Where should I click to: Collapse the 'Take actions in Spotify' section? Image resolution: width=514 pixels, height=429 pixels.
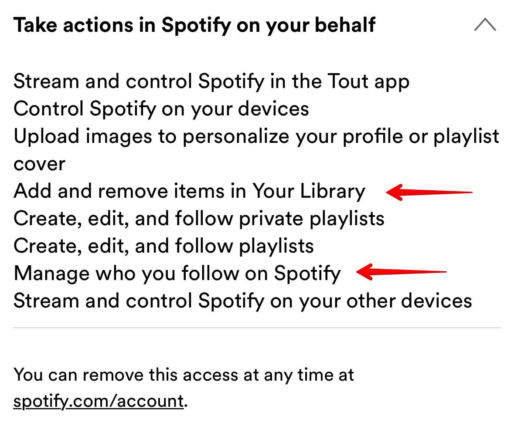484,25
